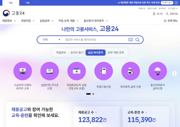
Task: Expand the 직업 능력 개발 menu
Action: (68, 21)
